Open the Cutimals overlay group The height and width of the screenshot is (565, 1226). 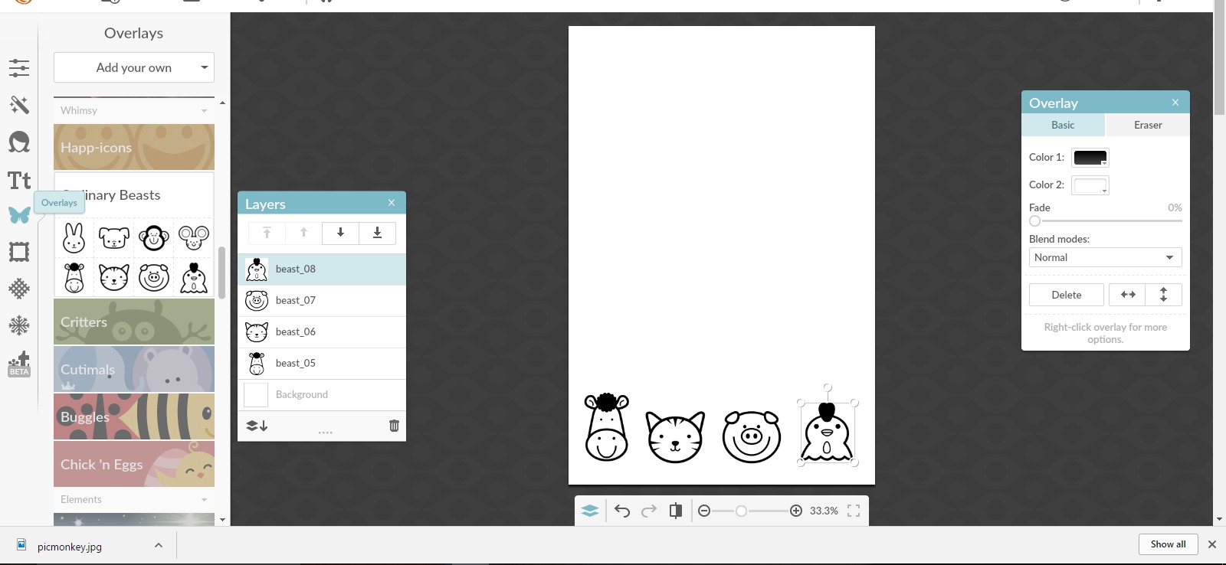pos(134,369)
